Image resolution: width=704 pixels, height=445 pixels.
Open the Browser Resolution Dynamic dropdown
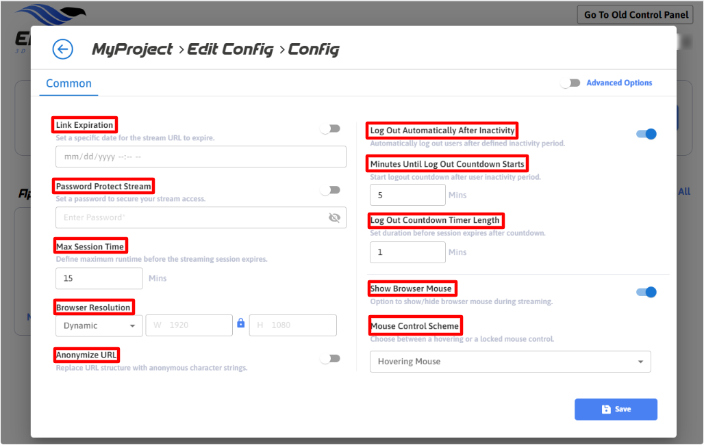tap(99, 325)
